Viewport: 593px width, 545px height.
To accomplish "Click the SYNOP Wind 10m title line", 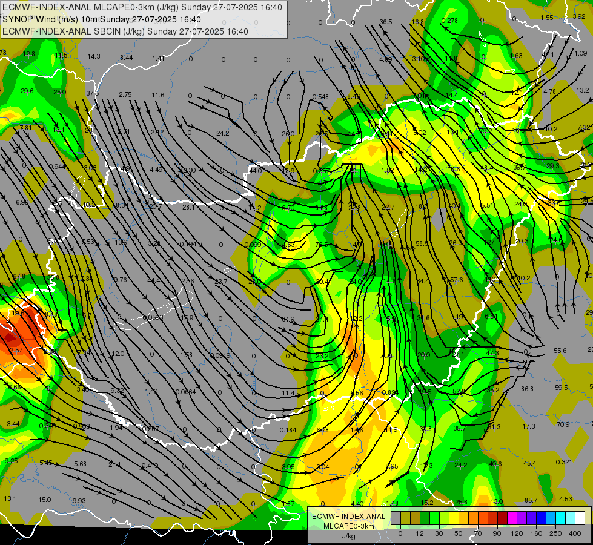I will tap(102, 19).
